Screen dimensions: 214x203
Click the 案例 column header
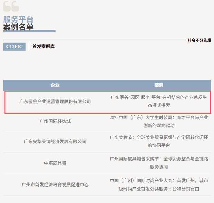(x=159, y=85)
